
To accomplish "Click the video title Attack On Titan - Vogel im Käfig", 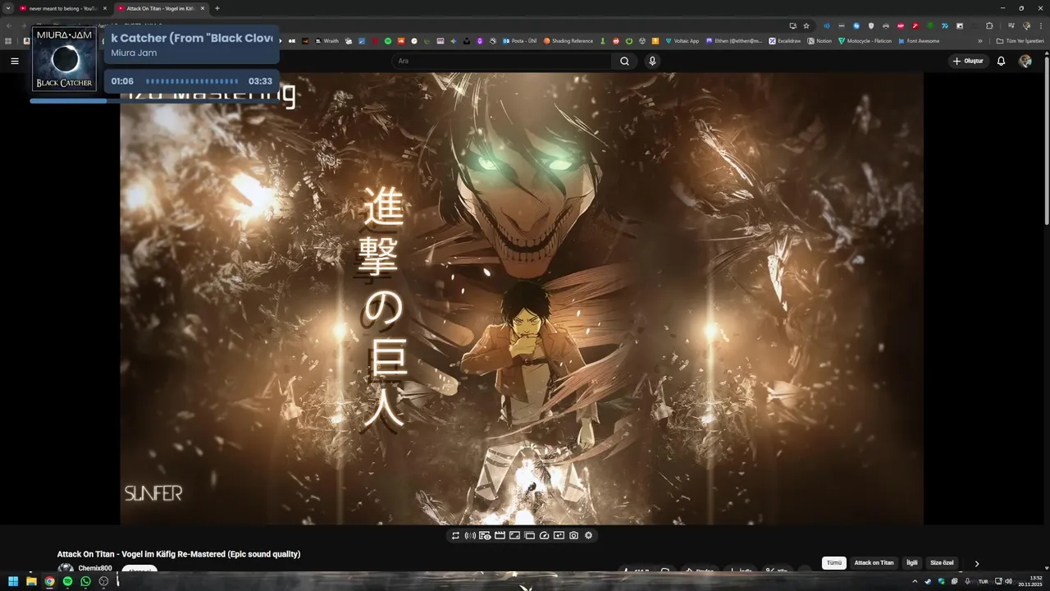I will (179, 554).
